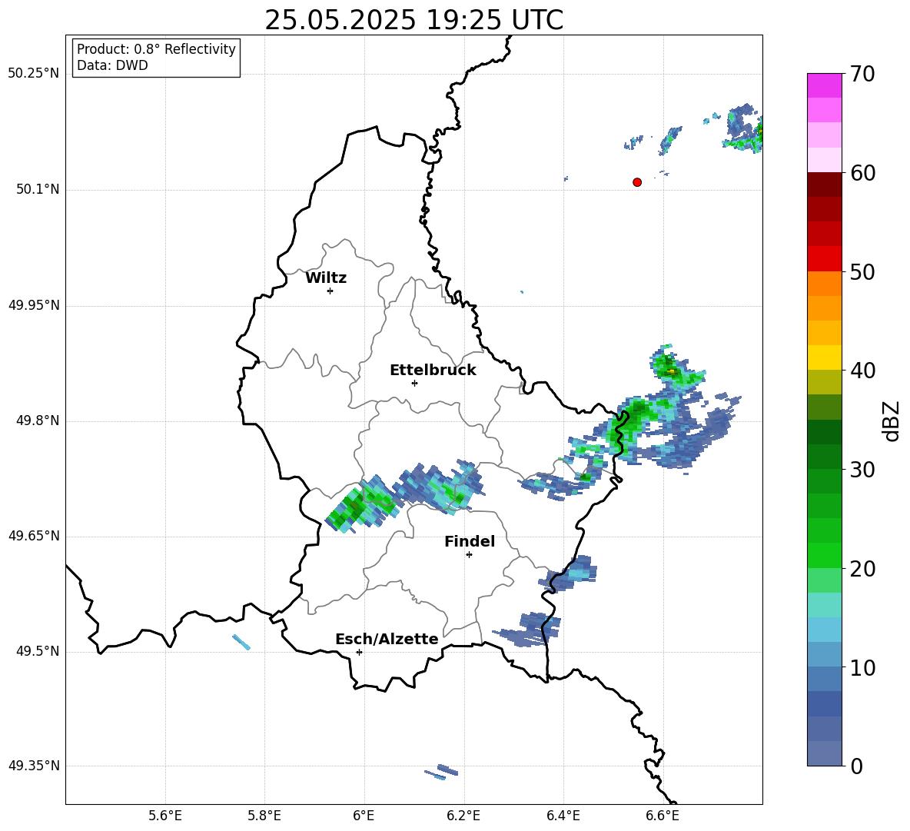Click the '6.2°E' longitude label

(x=463, y=816)
